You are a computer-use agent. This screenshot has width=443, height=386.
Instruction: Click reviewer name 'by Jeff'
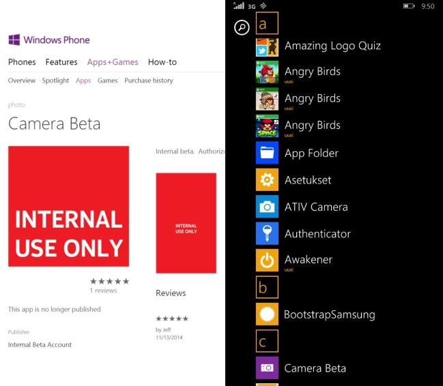[x=163, y=329]
